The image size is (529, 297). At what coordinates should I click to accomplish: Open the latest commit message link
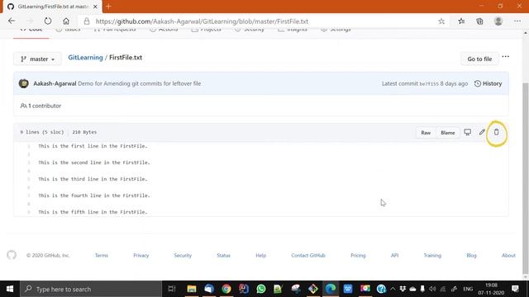140,83
